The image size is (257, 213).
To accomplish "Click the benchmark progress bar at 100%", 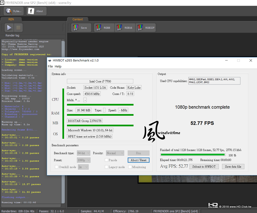I will click(193, 155).
